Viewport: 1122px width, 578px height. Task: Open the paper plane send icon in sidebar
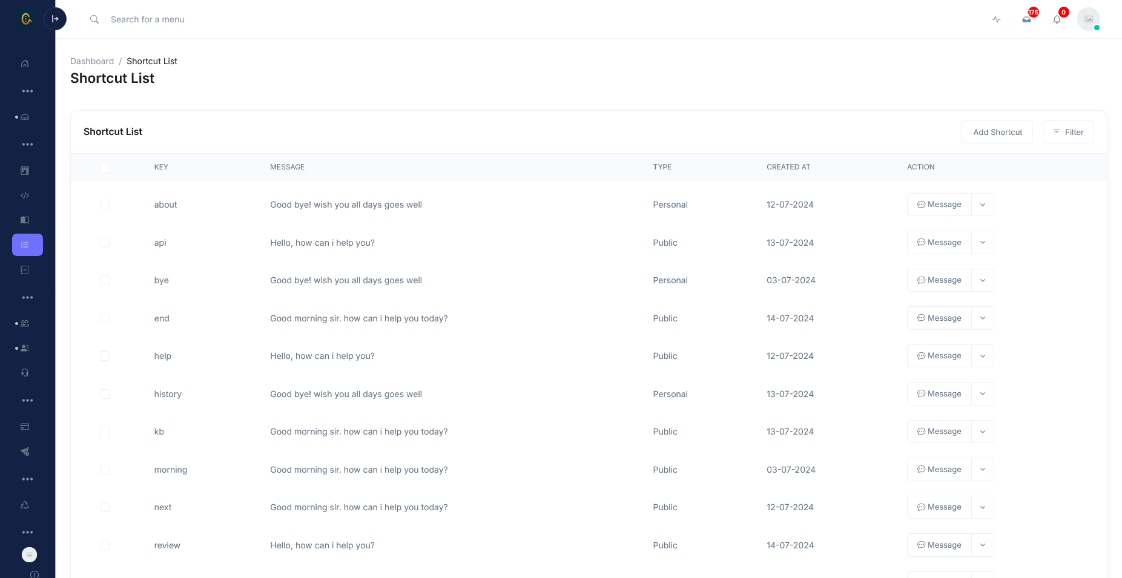[x=25, y=452]
